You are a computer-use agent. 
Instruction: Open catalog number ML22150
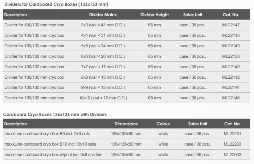point(230,56)
